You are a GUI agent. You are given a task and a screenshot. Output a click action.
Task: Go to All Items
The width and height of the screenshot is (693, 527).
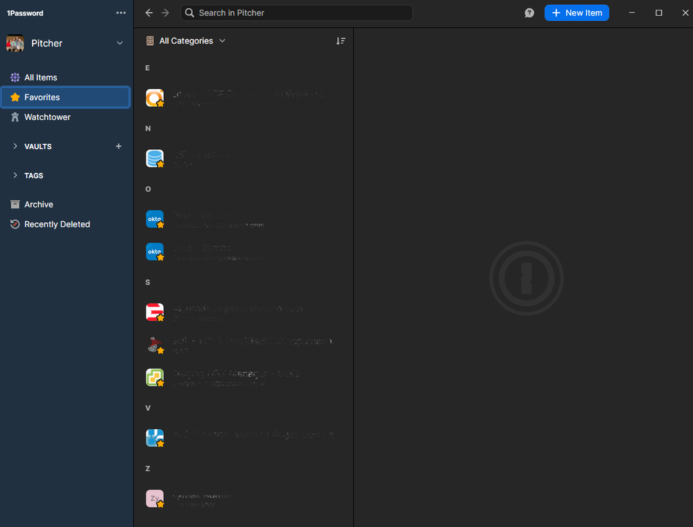(40, 77)
